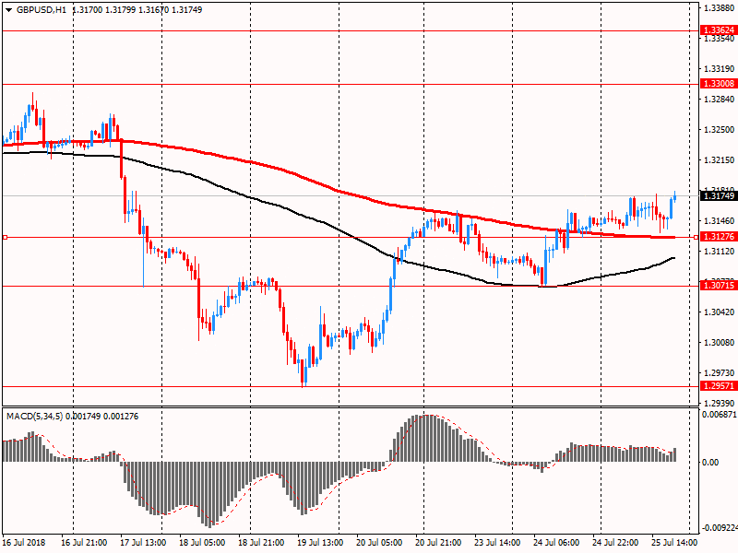Viewport: 738px width, 553px height.
Task: Click the 1.31460 price axis value
Action: [720, 220]
